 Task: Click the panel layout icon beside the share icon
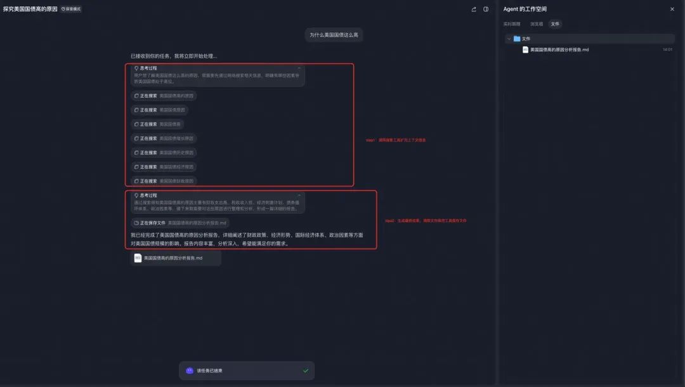coord(486,9)
